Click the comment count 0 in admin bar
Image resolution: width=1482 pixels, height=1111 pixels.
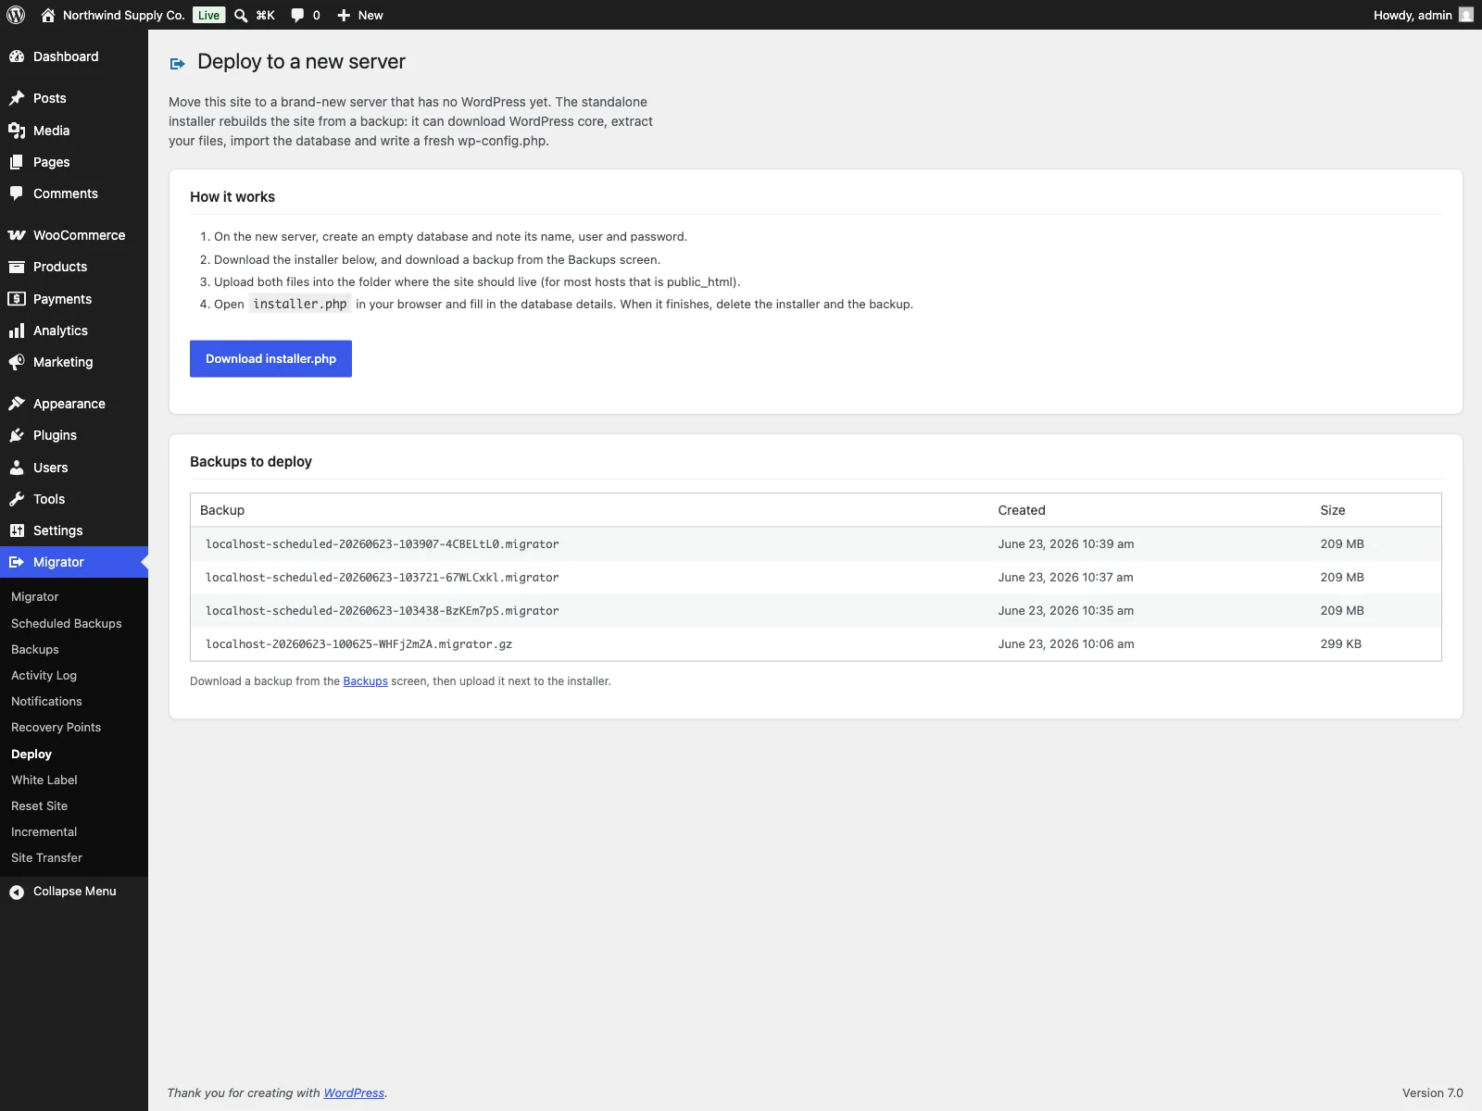tap(317, 15)
